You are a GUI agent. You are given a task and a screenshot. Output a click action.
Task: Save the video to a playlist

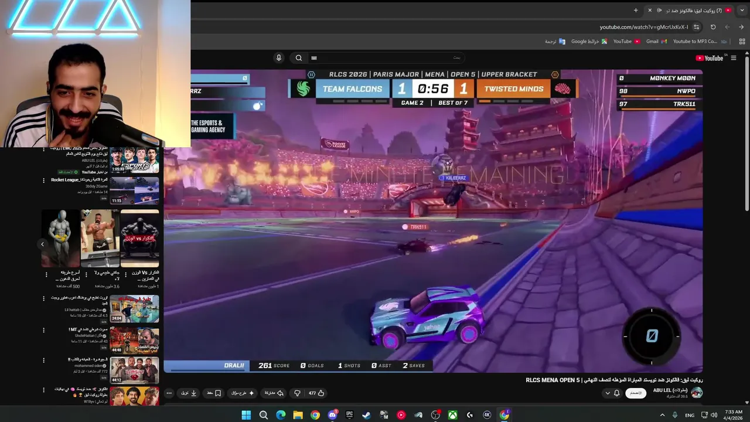click(x=214, y=393)
